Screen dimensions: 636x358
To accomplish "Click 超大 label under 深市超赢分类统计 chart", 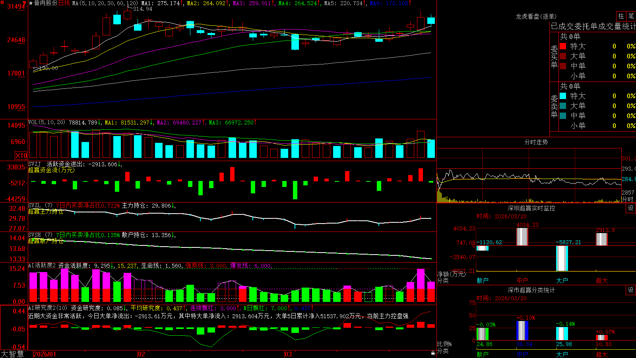I will (602, 354).
